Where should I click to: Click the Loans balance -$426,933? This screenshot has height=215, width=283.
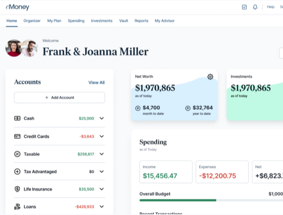85,207
